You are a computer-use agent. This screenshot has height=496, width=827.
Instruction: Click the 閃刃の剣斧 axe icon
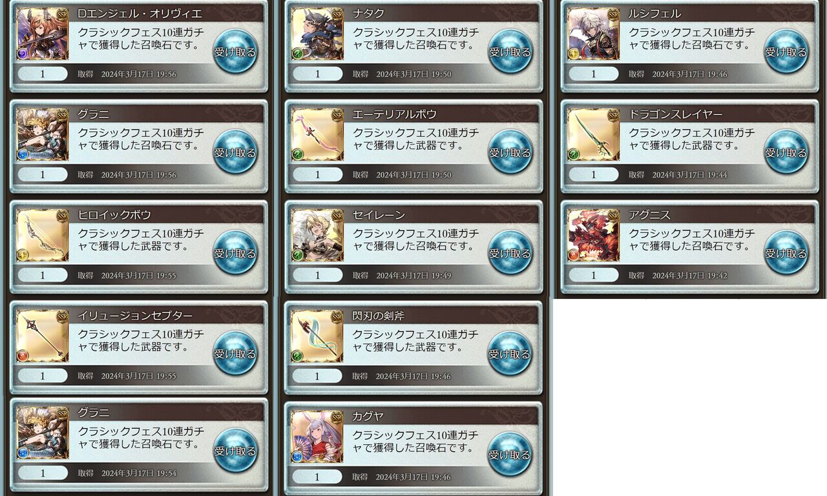pos(317,336)
